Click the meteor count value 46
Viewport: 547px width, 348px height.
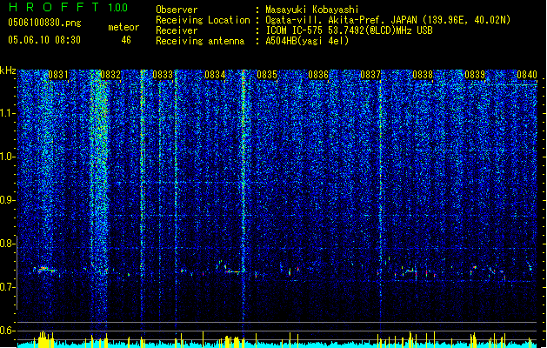(126, 40)
